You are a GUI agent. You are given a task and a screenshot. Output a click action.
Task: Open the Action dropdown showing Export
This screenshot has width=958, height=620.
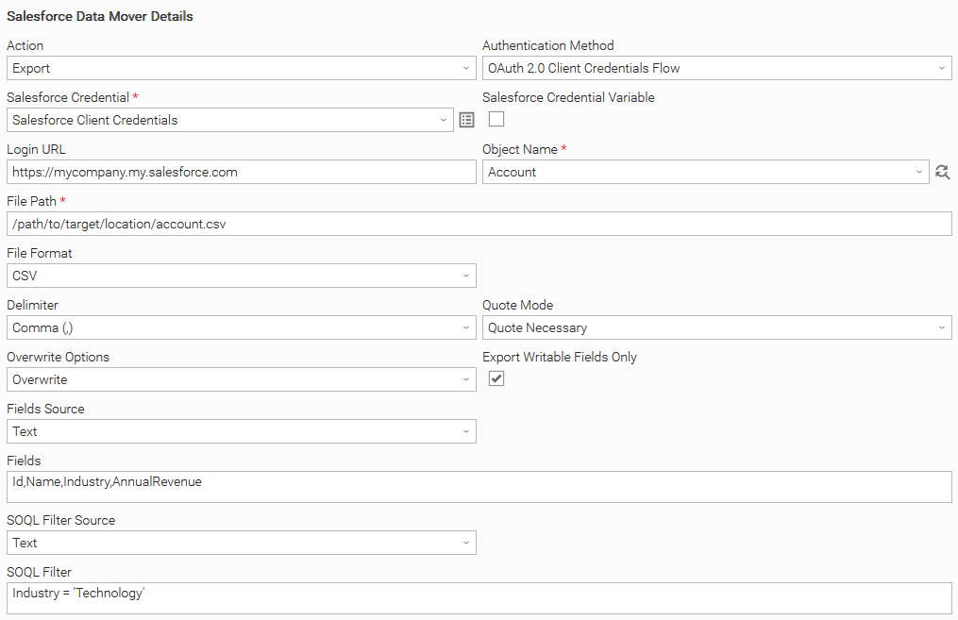(x=242, y=68)
